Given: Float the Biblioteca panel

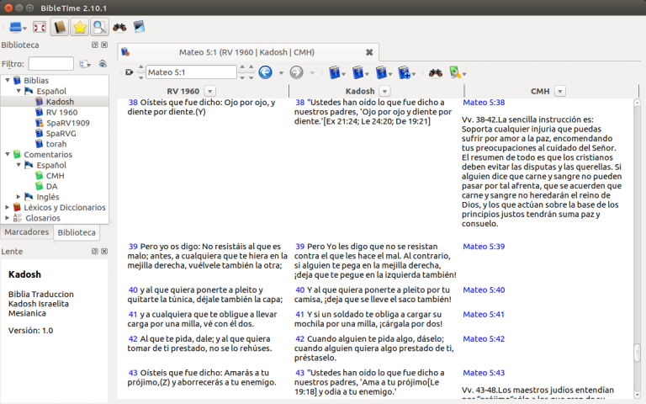Looking at the screenshot, I should tap(95, 45).
